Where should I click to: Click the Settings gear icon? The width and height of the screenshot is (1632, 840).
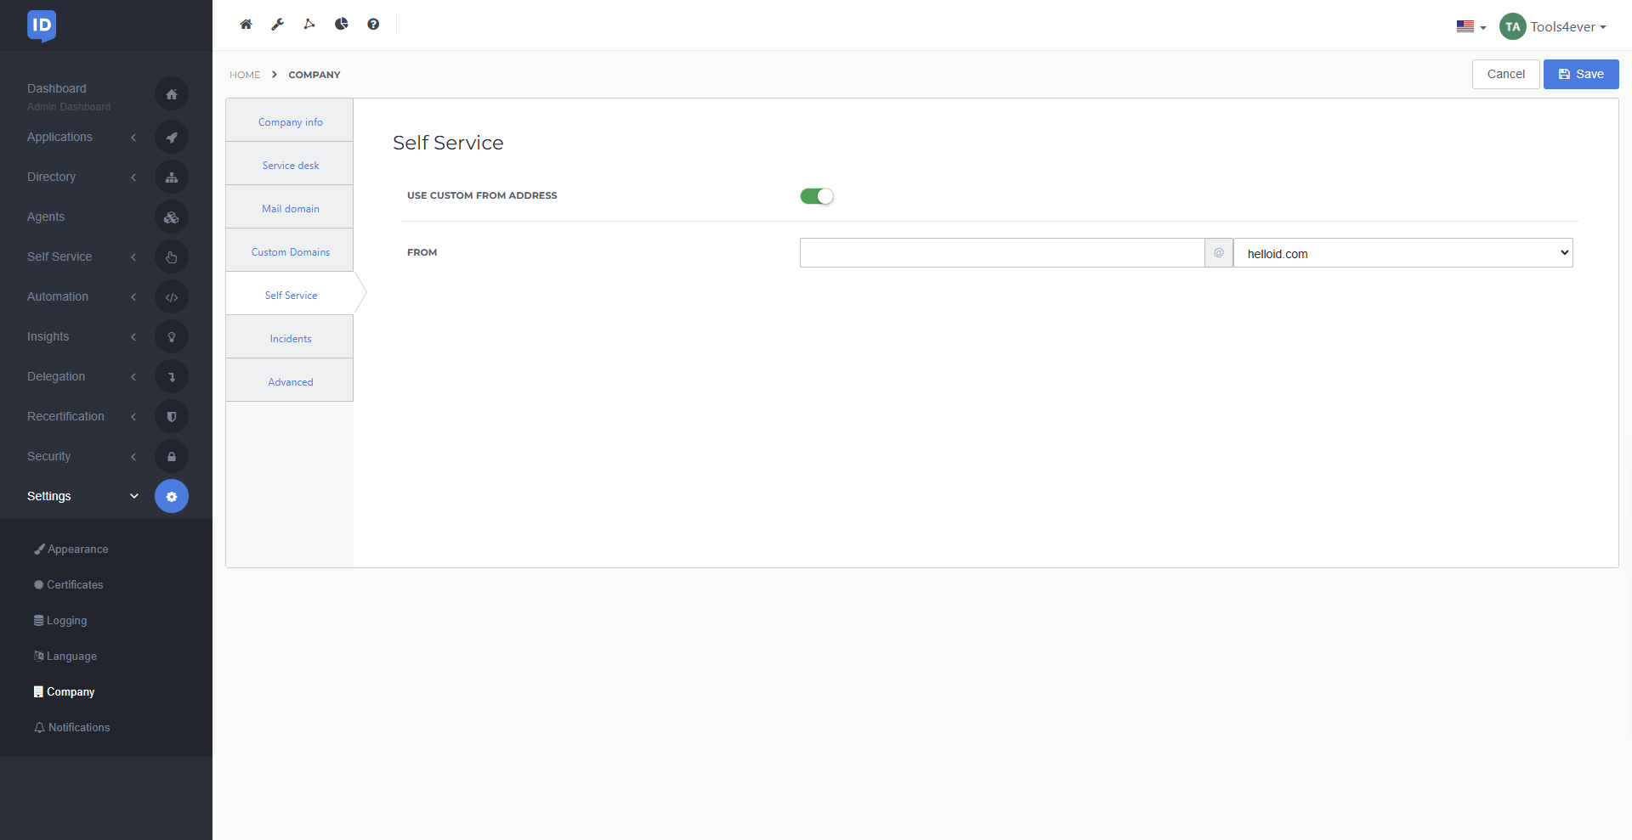172,496
